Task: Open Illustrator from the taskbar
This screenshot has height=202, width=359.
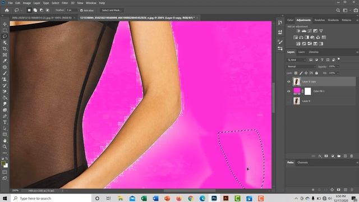Action: [x=225, y=198]
